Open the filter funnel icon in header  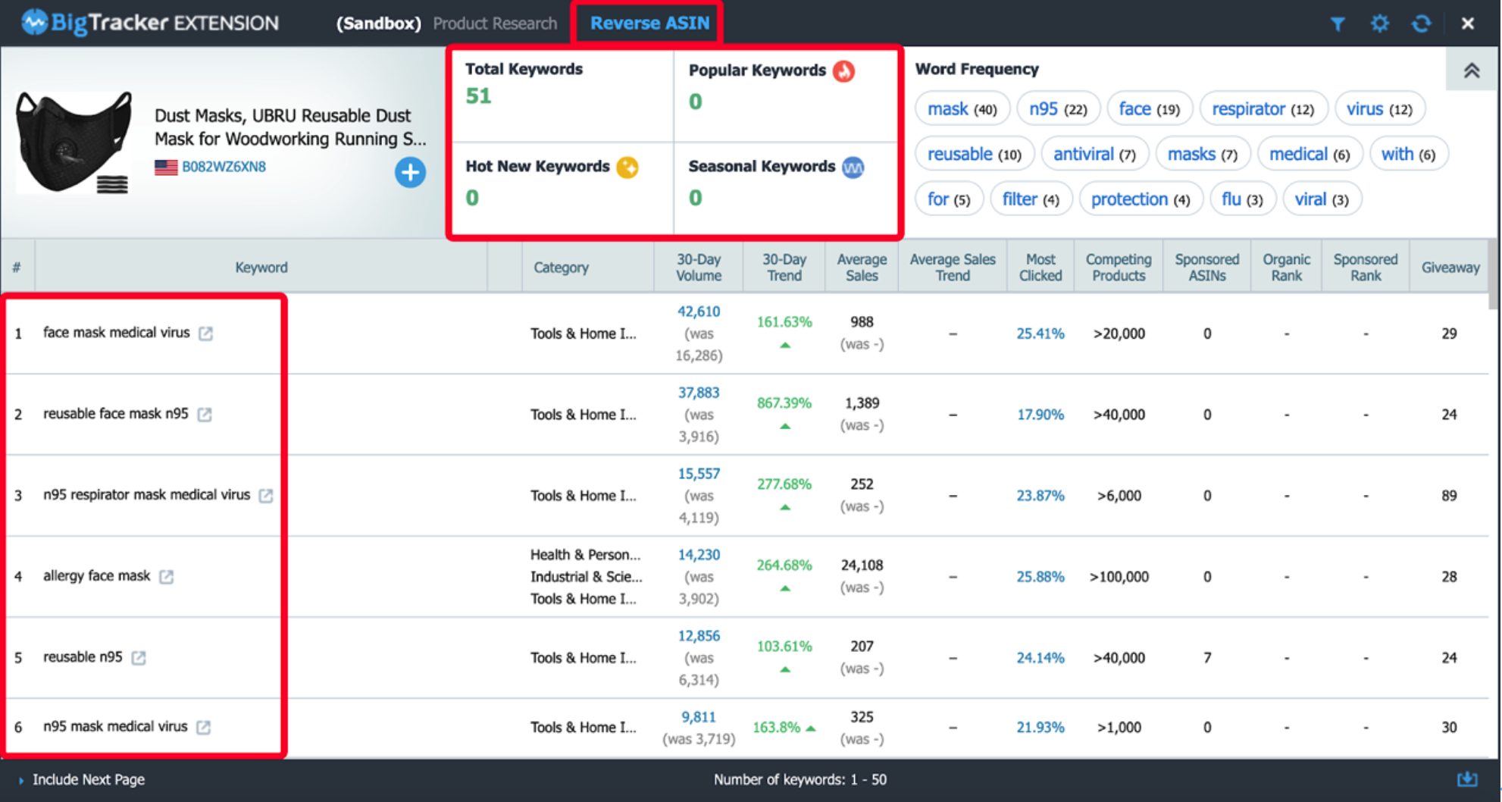coord(1338,23)
